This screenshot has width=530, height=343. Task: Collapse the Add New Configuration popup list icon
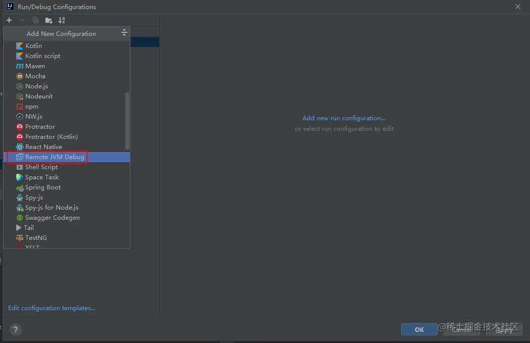click(124, 32)
